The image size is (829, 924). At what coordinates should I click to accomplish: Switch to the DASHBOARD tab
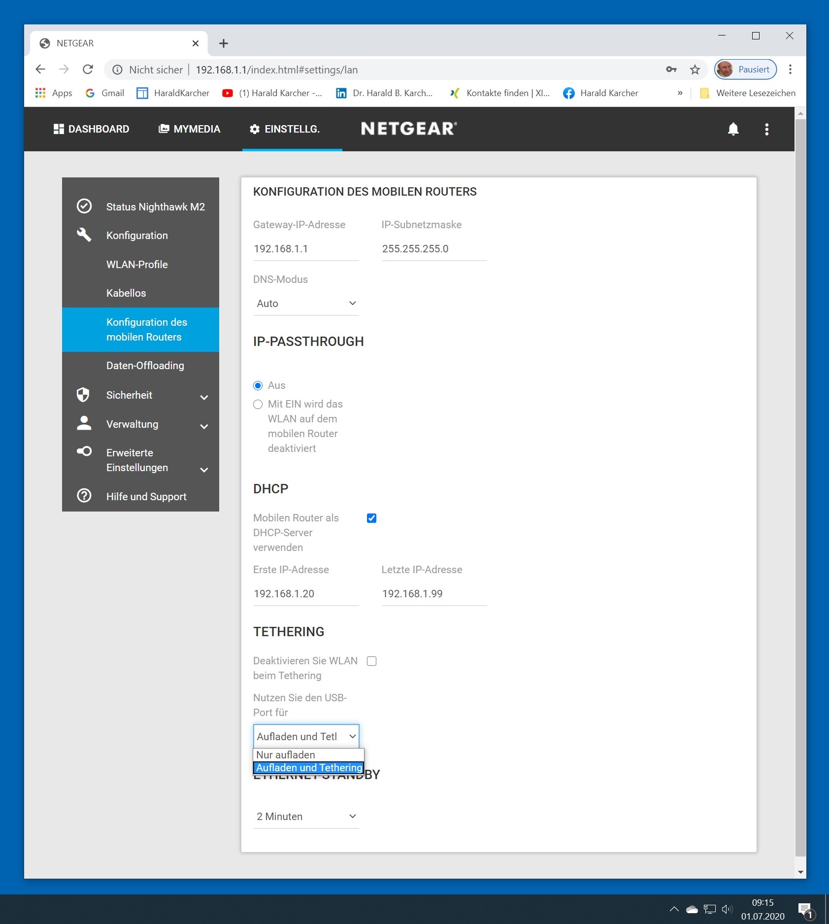91,129
